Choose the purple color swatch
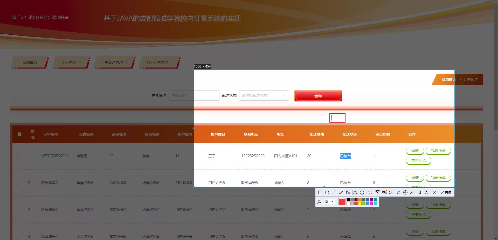Screen dimensions: 498x240 pyautogui.click(x=371, y=200)
